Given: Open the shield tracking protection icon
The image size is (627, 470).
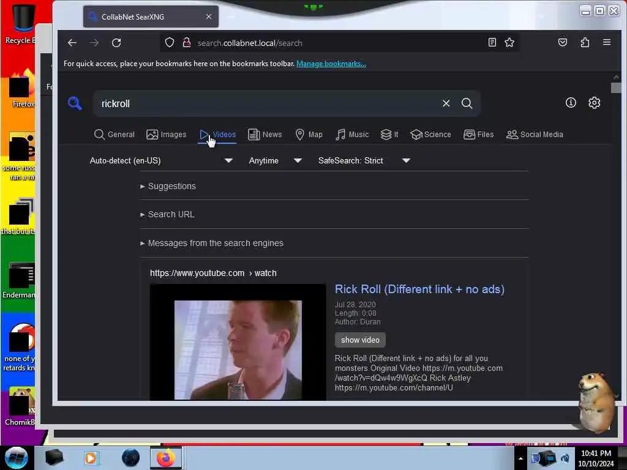Looking at the screenshot, I should coord(170,42).
